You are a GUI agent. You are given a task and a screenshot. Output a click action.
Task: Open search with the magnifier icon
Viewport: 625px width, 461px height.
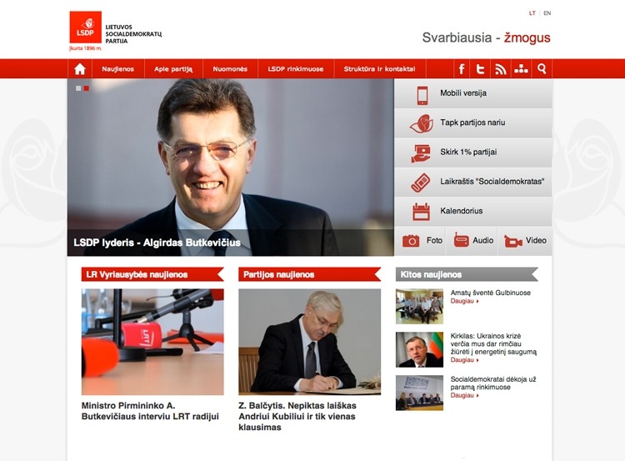pyautogui.click(x=542, y=69)
